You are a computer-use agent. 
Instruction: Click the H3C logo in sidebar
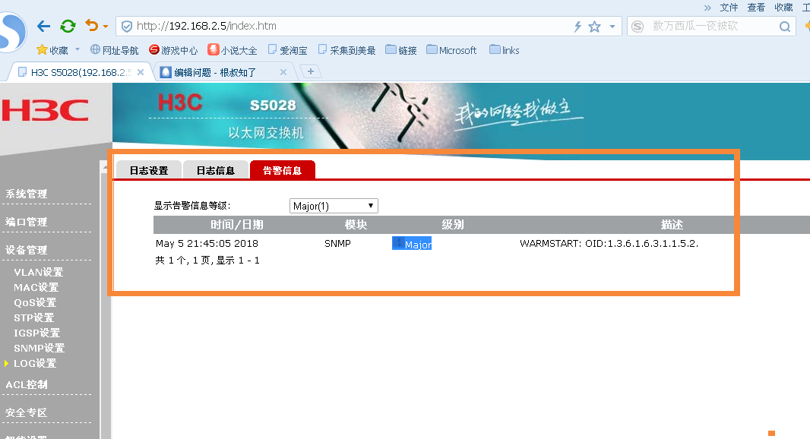45,111
